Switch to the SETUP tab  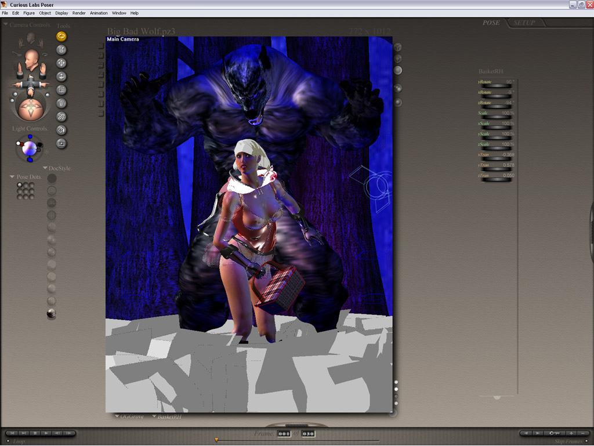click(x=524, y=23)
